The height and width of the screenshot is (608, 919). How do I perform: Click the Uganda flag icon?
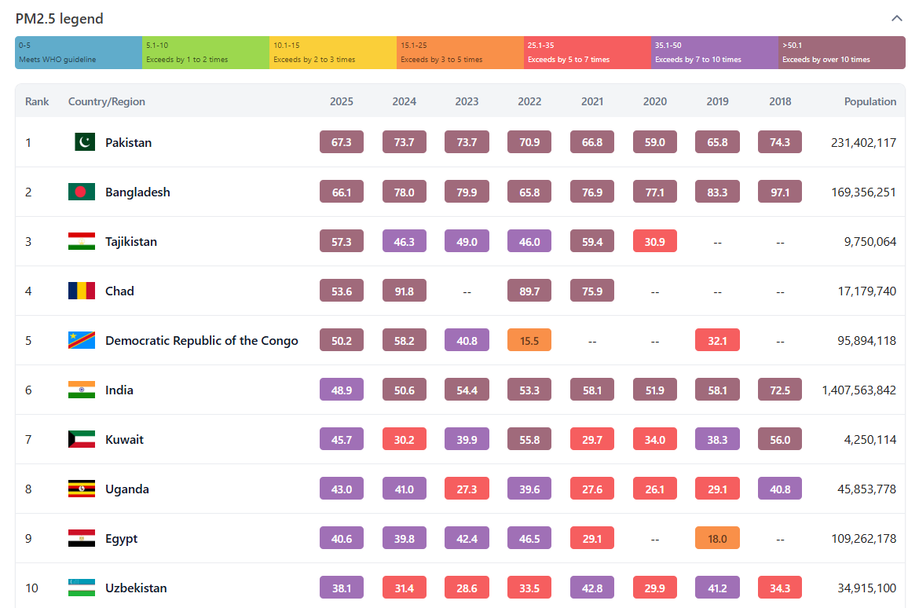click(x=82, y=489)
